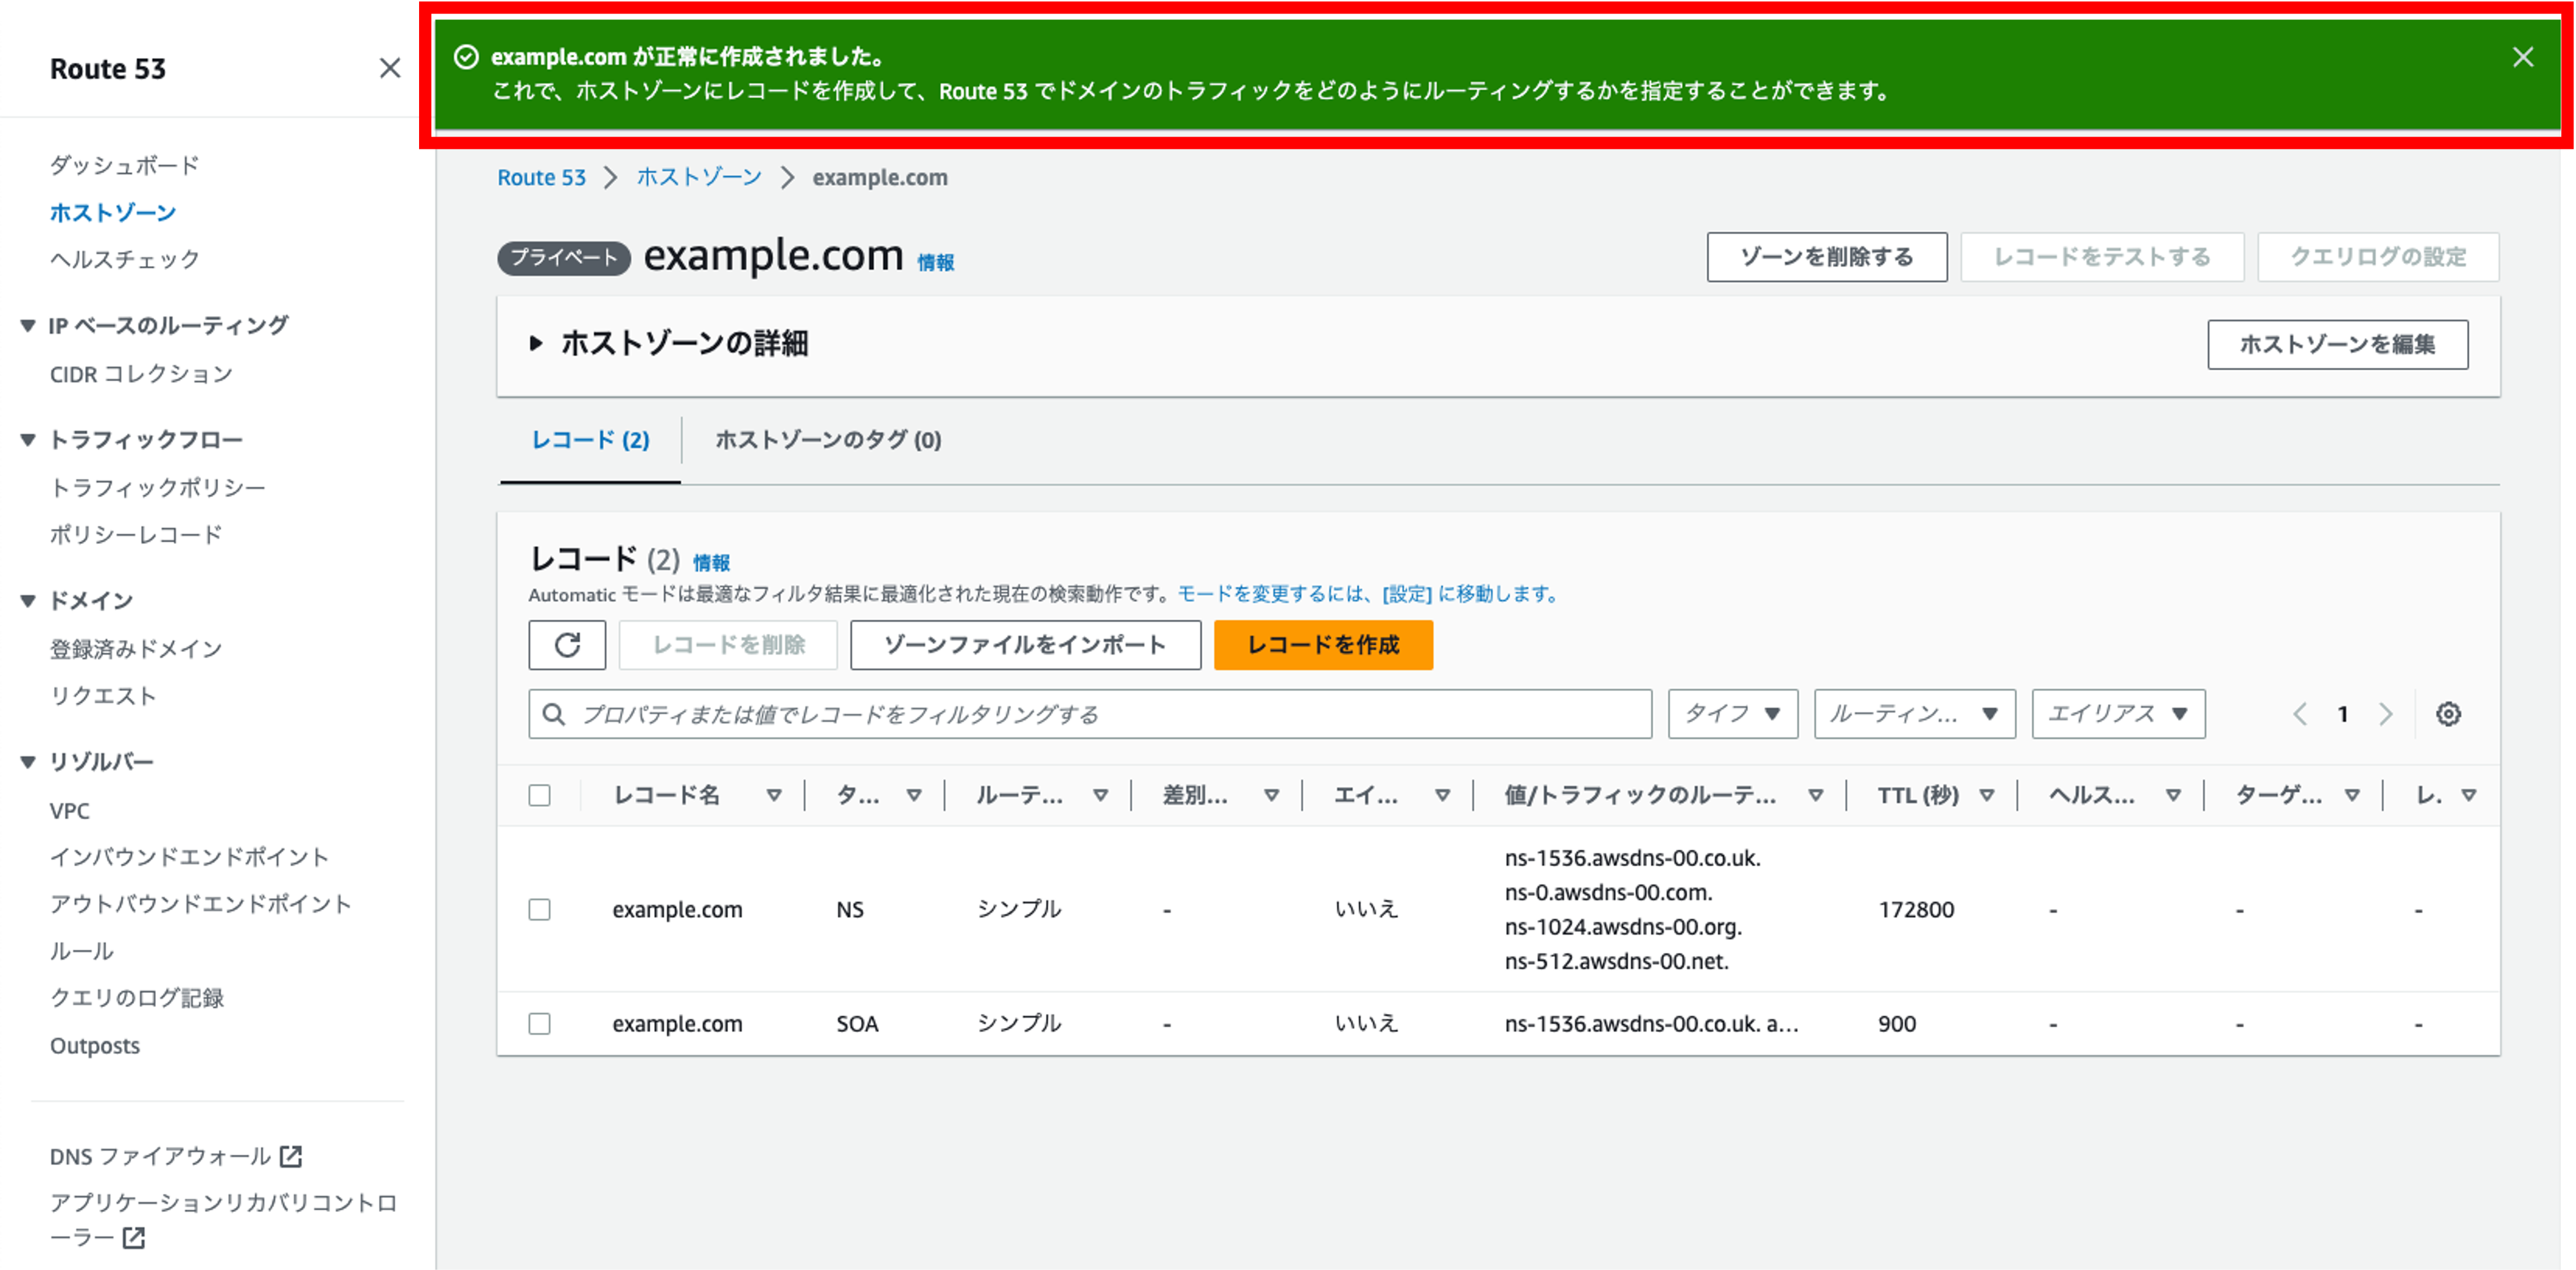
Task: Click ゾーンを削除する button
Action: [x=1826, y=257]
